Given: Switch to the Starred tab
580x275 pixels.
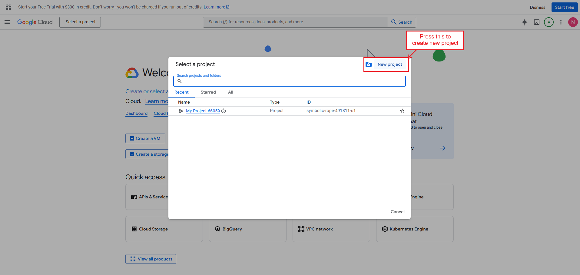Looking at the screenshot, I should pyautogui.click(x=208, y=92).
